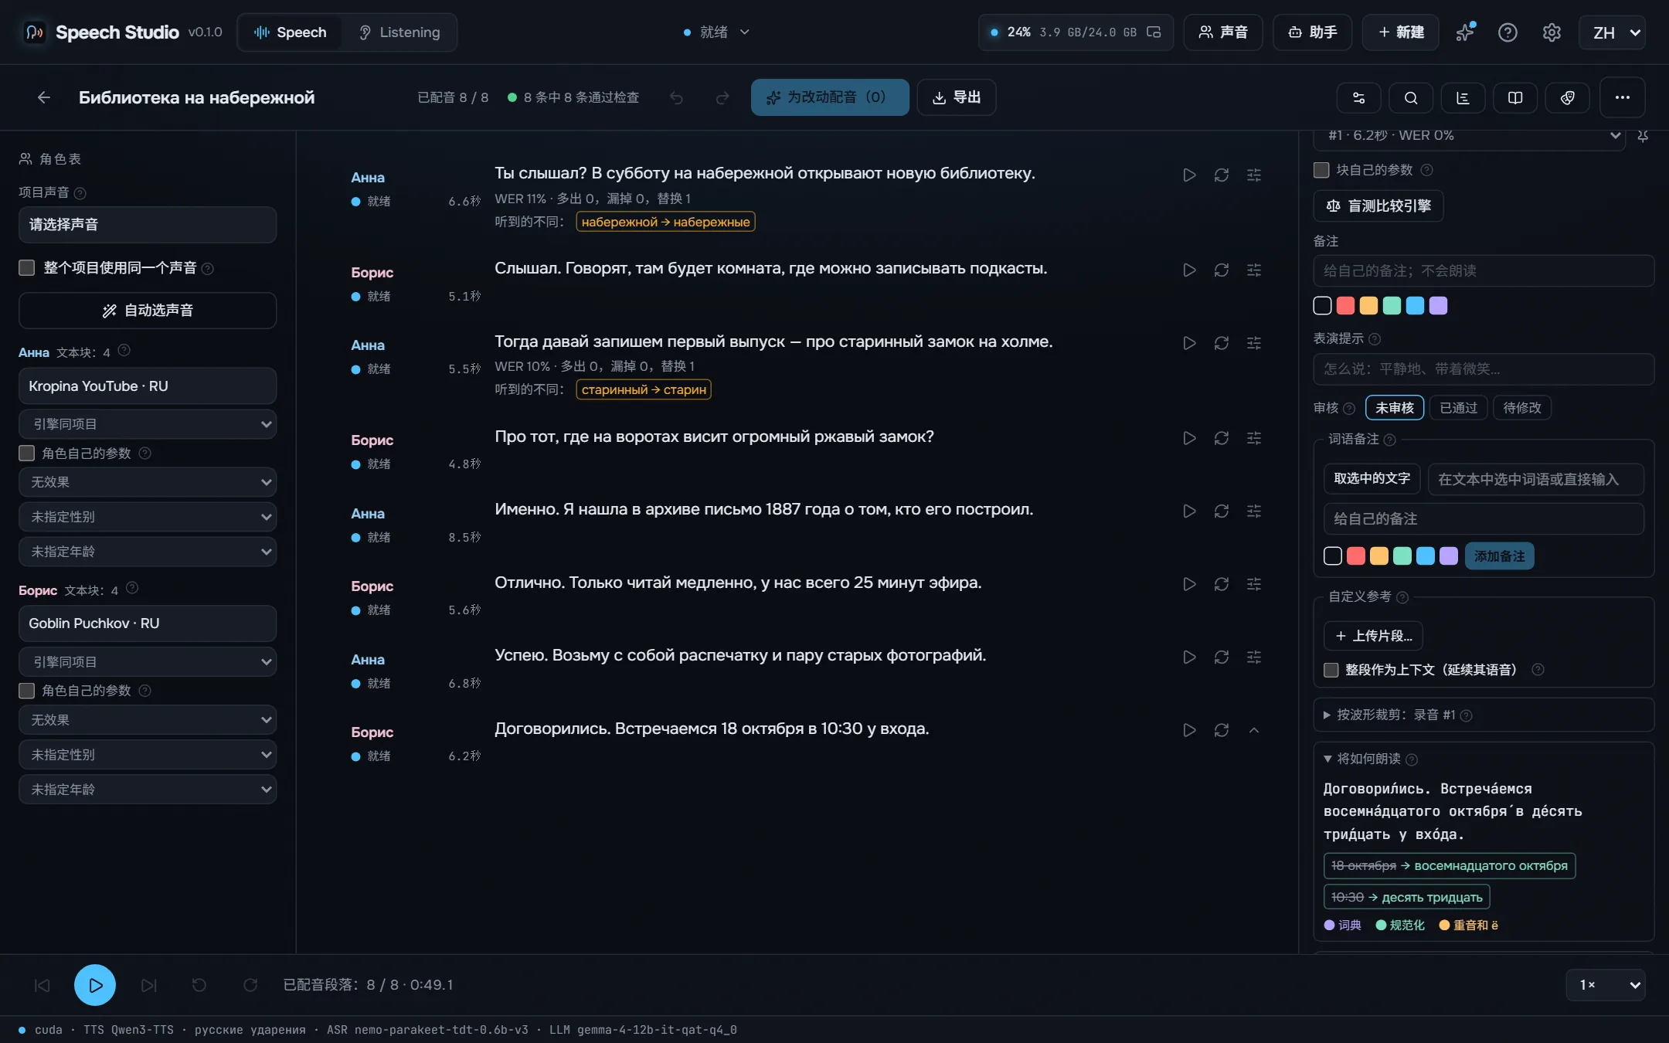Play the line "Про тот, где на воротах"

pos(1189,438)
